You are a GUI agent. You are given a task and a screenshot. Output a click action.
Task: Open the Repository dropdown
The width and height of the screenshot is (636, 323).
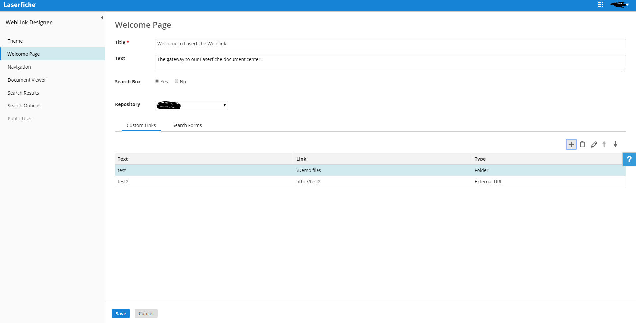(x=191, y=105)
